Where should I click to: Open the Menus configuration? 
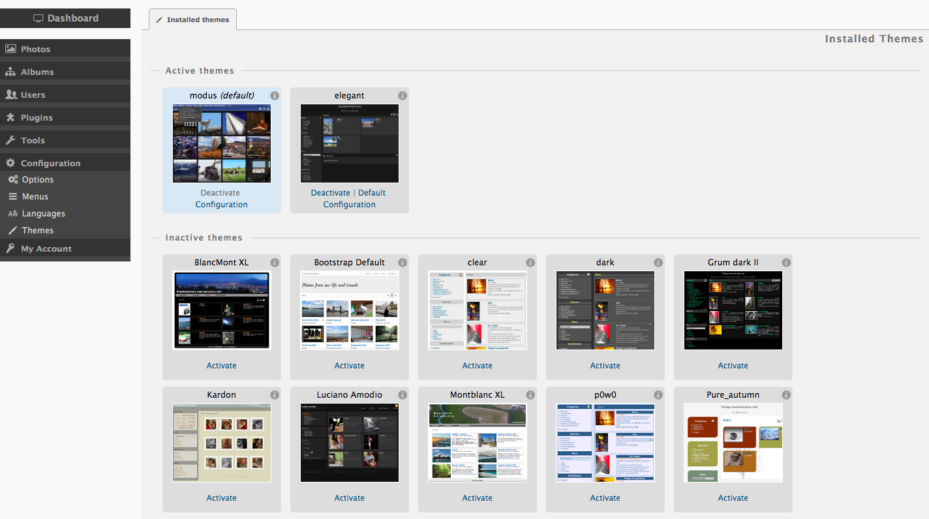coord(36,196)
